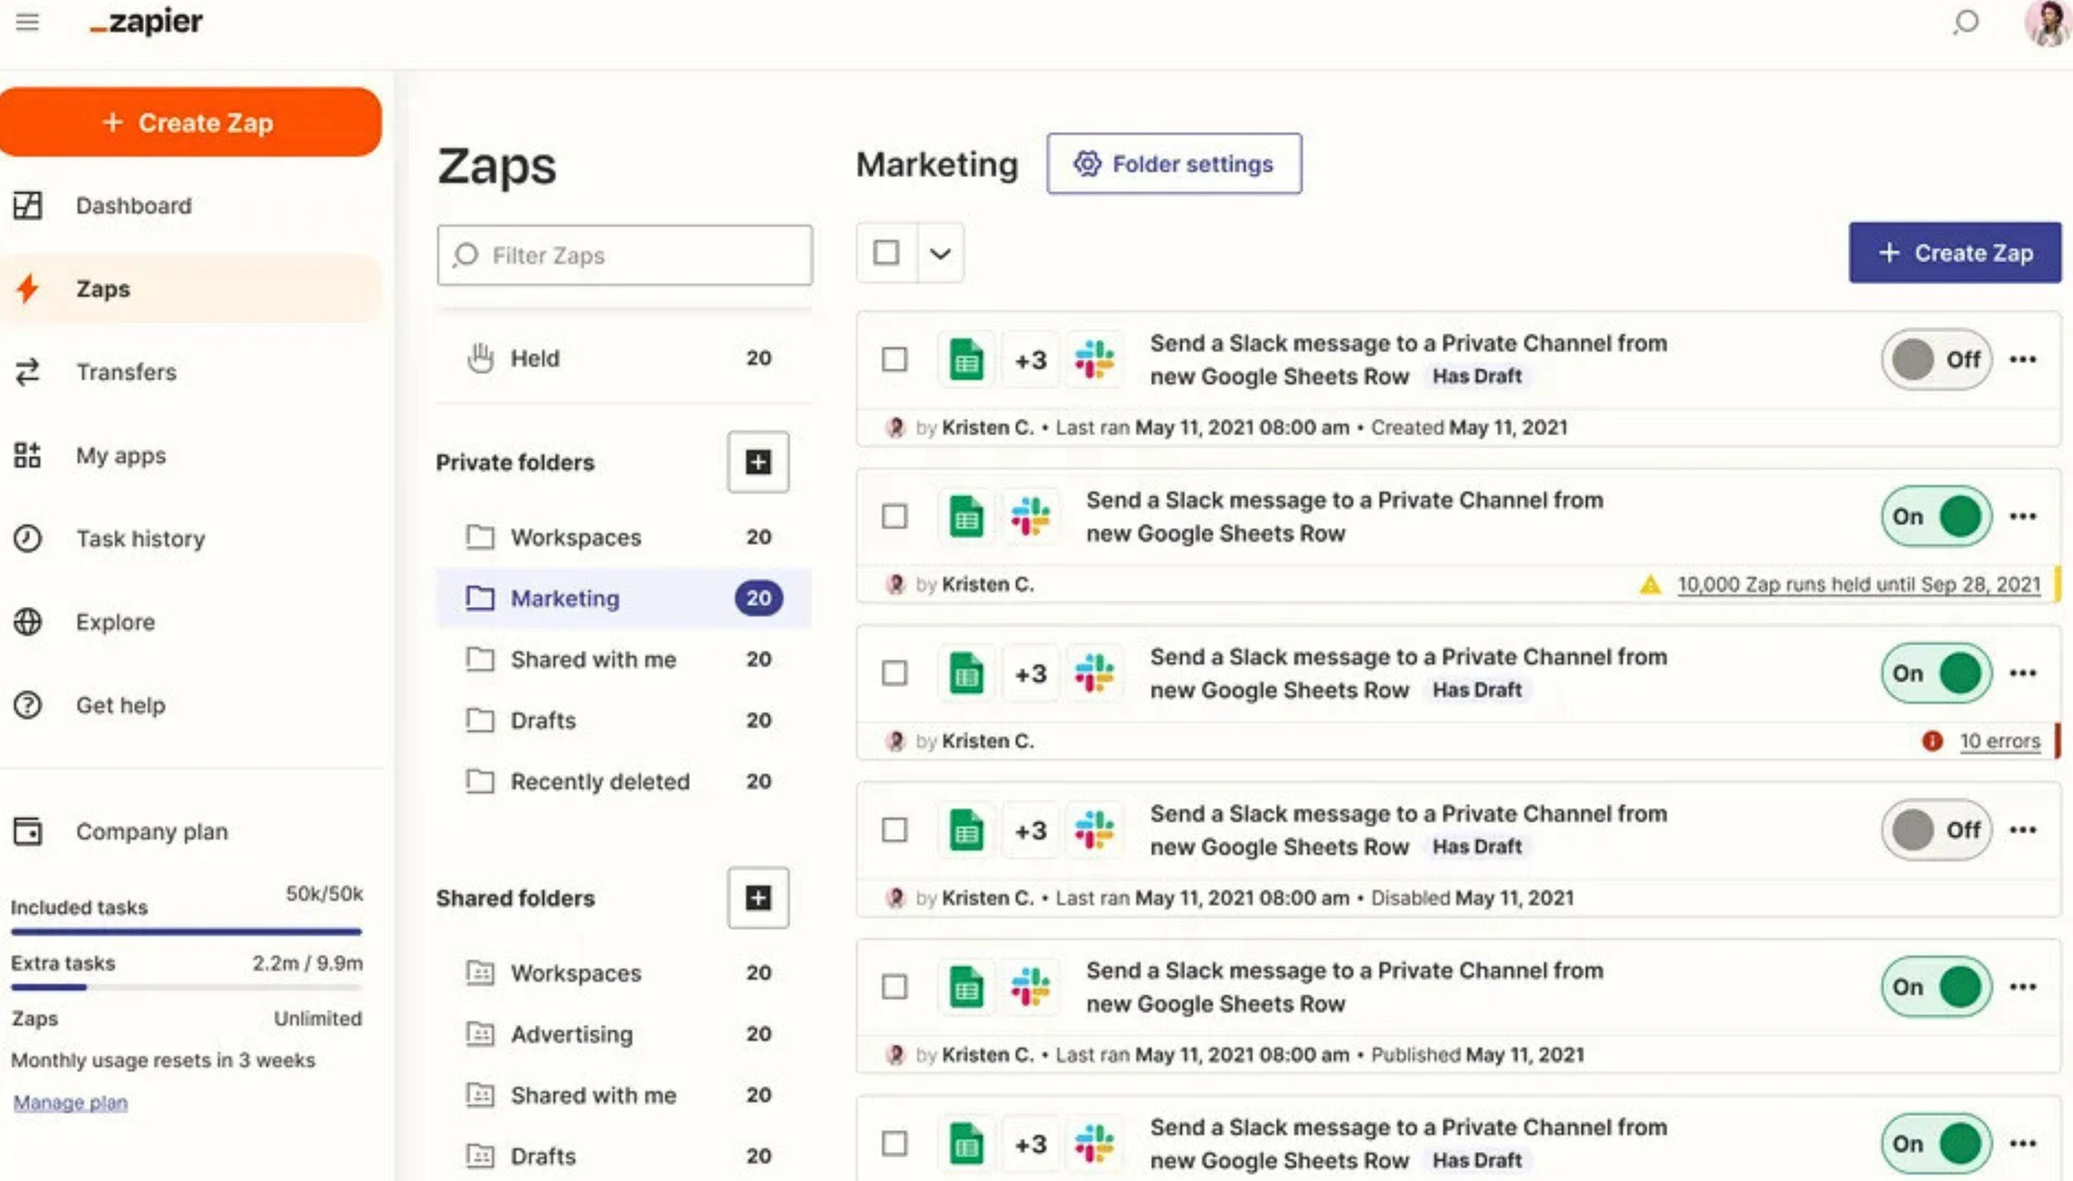The image size is (2073, 1181).
Task: Open the Explore section
Action: (x=115, y=622)
